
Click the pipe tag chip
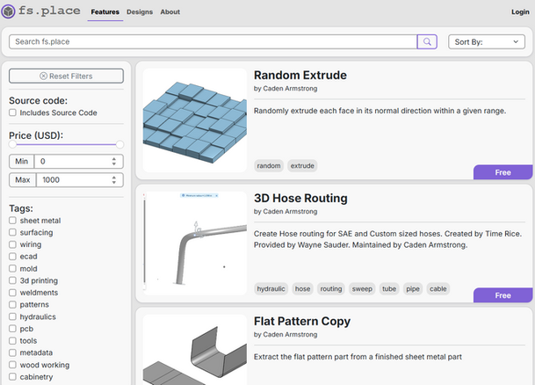click(x=413, y=288)
